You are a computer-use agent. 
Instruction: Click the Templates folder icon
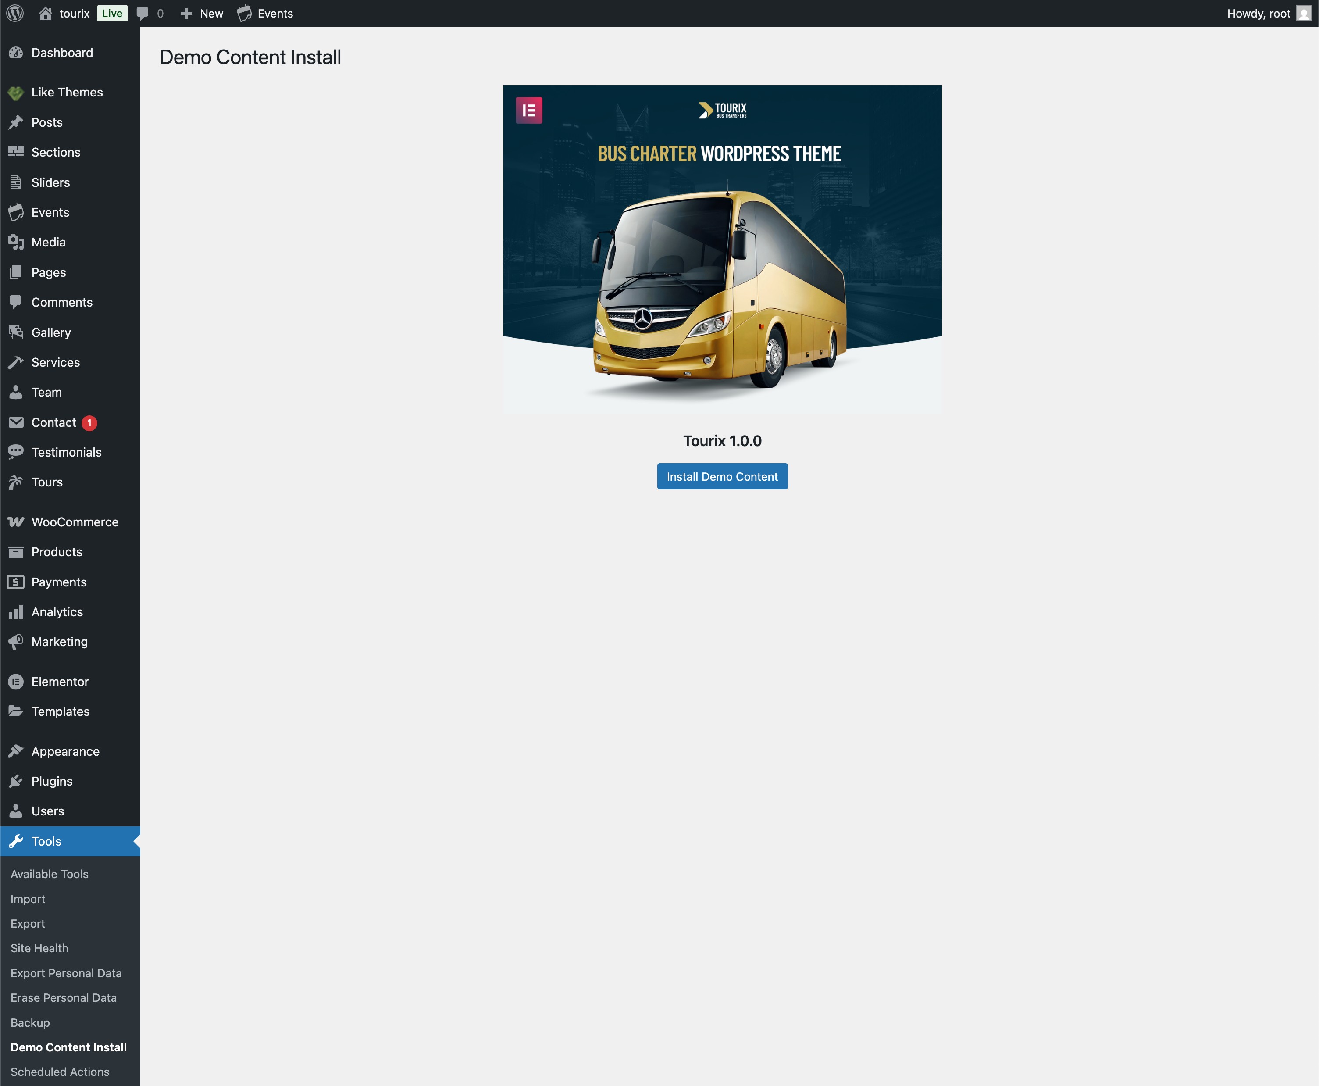(x=16, y=711)
